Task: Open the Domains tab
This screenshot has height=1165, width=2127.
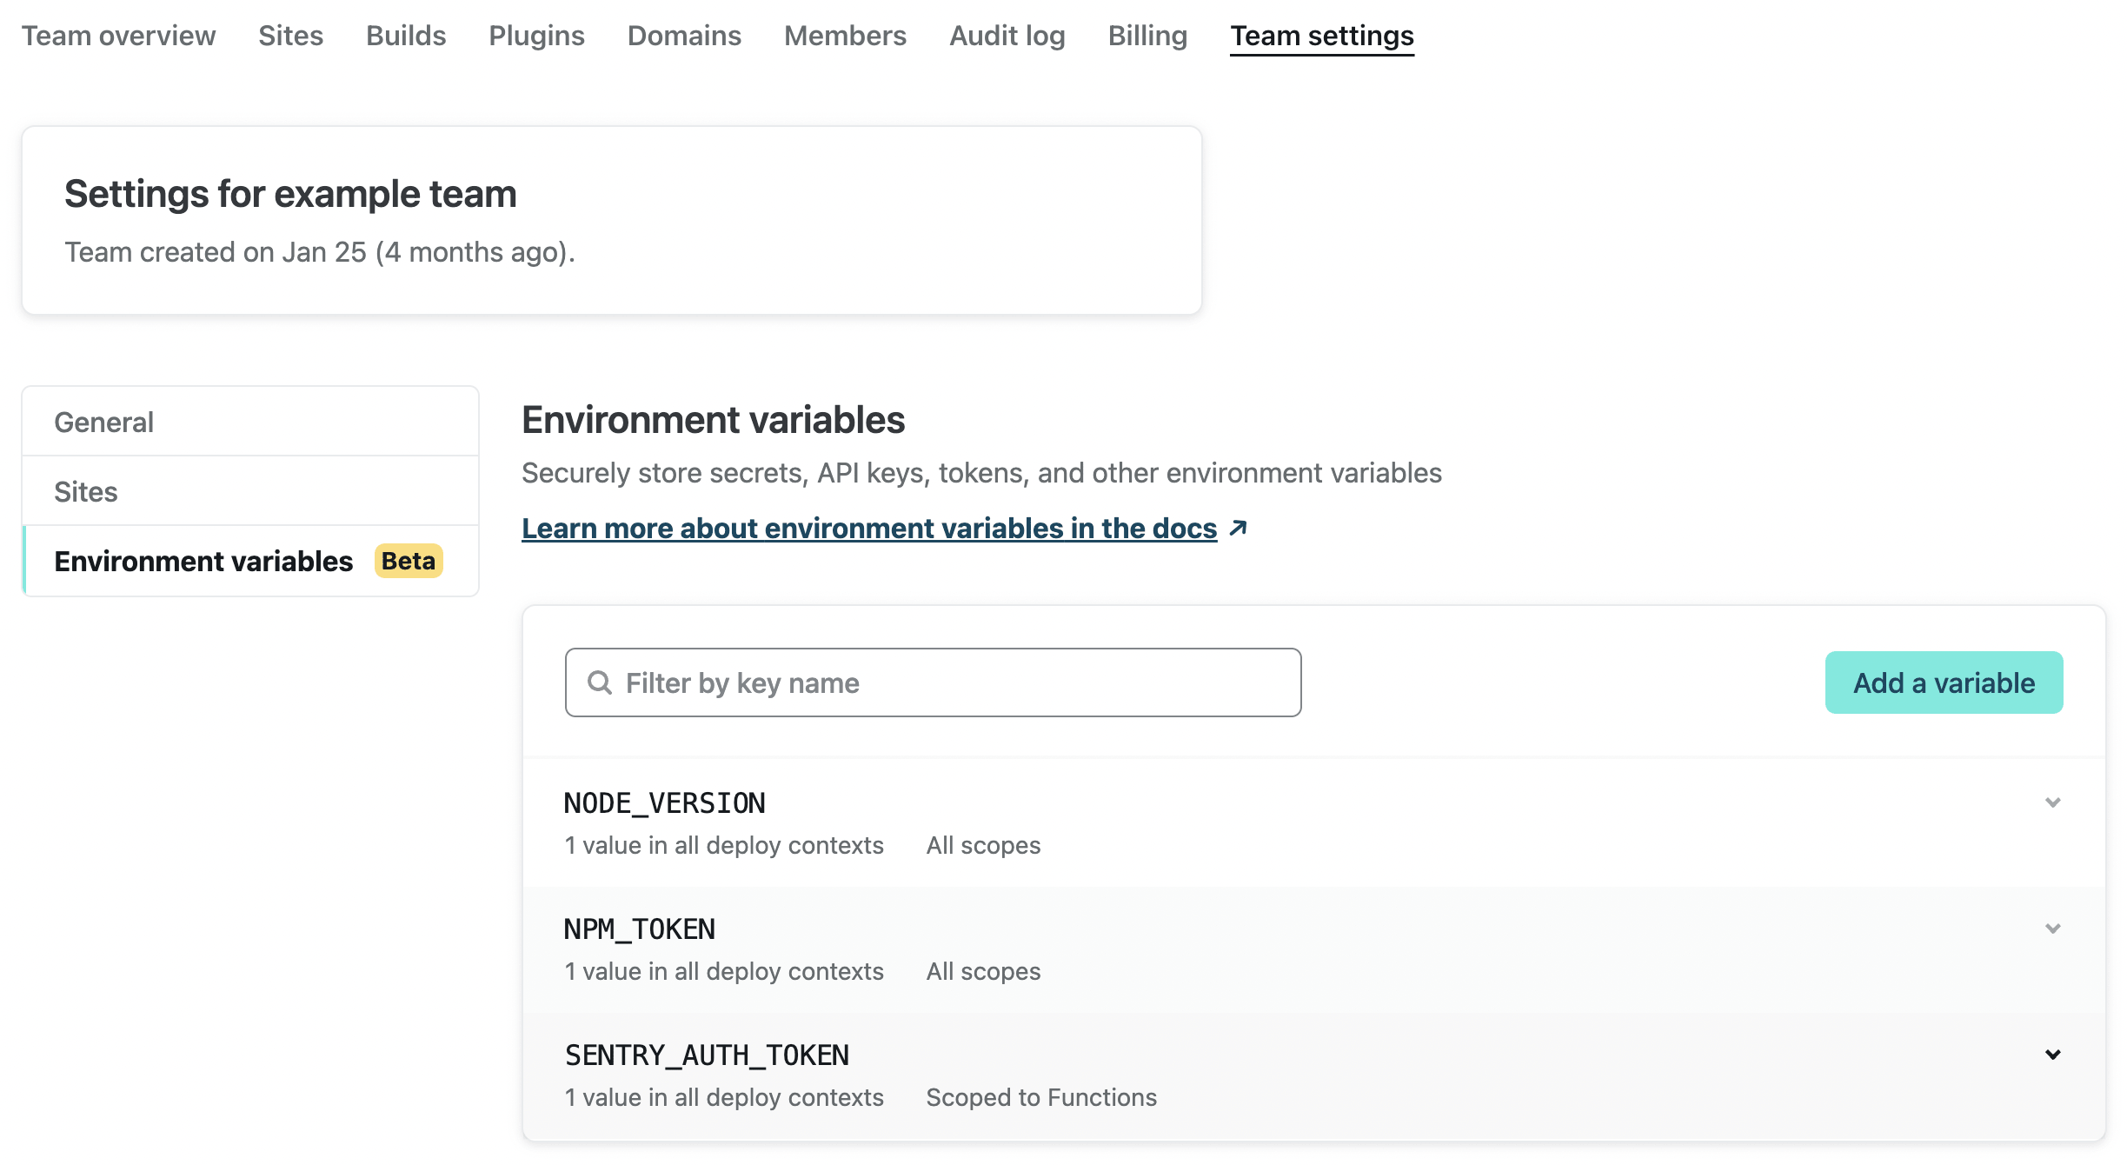Action: coord(684,36)
